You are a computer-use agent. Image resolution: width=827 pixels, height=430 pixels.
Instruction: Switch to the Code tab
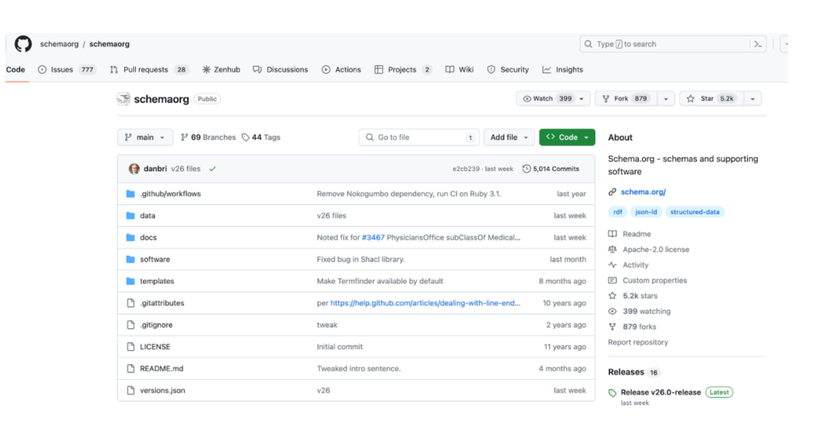pos(16,69)
